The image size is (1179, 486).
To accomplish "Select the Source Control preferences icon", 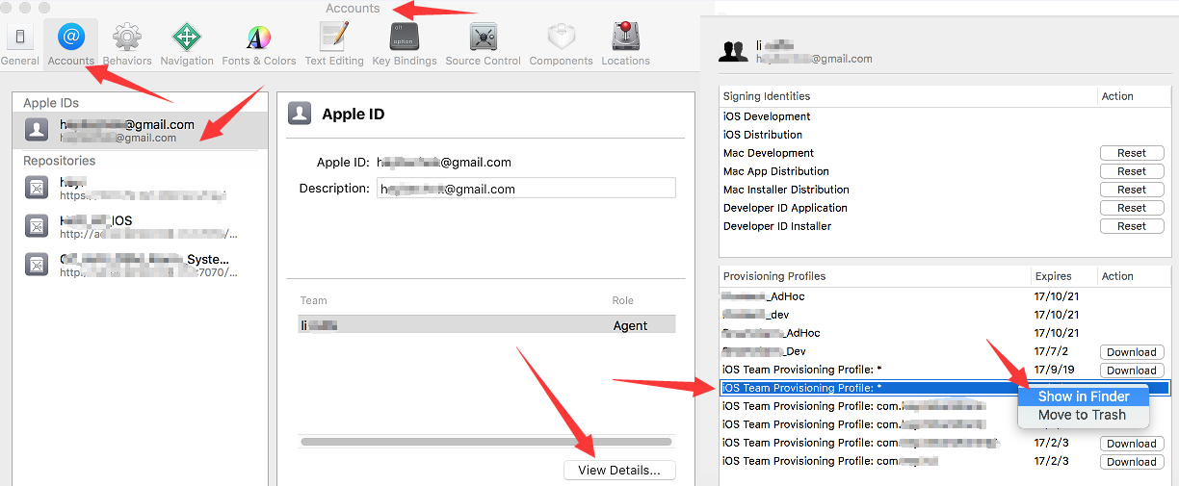I will pyautogui.click(x=483, y=44).
